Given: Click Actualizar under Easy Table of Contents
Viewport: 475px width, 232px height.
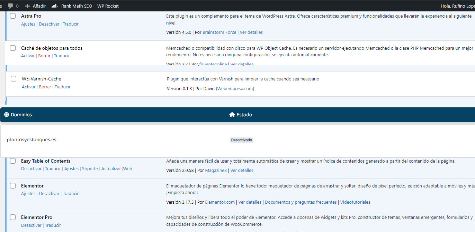Looking at the screenshot, I should coord(111,169).
